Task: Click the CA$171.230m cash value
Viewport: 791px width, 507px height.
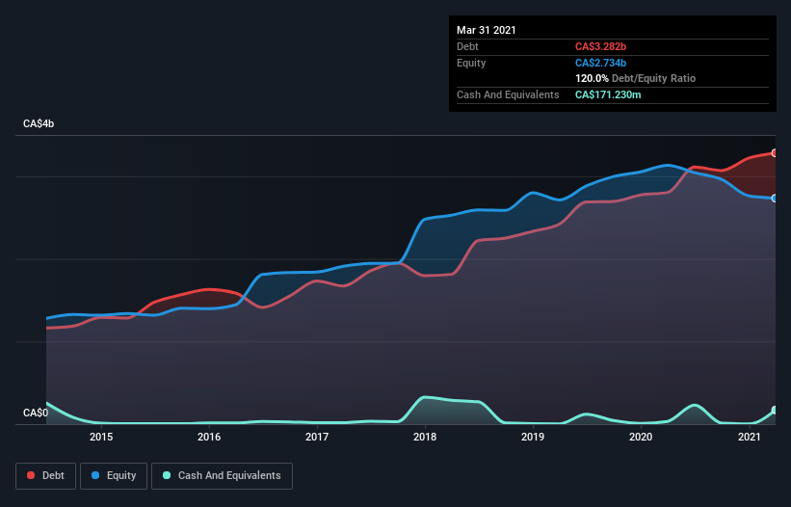Action: pos(608,94)
